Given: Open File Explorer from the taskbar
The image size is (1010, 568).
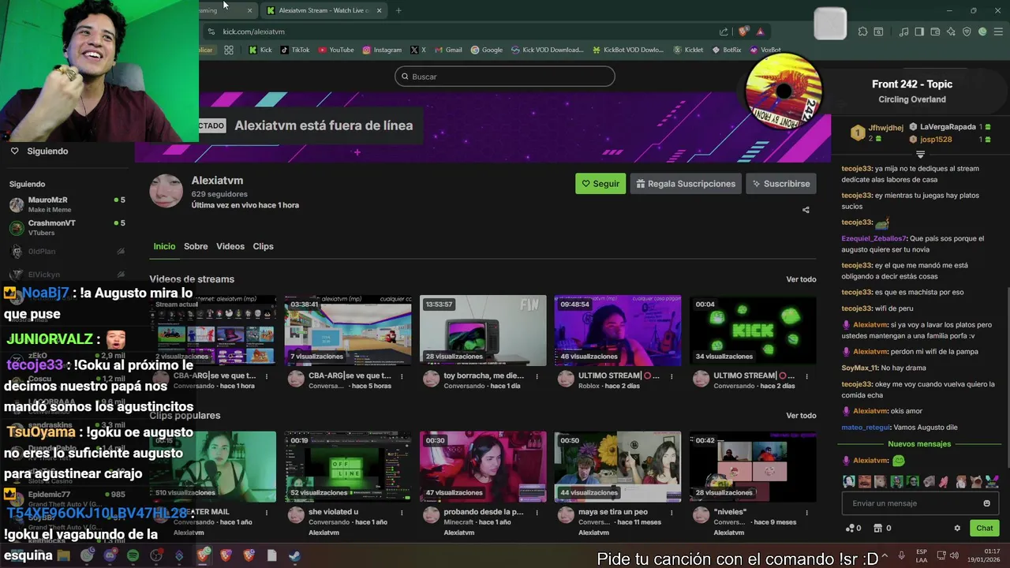Looking at the screenshot, I should [64, 555].
